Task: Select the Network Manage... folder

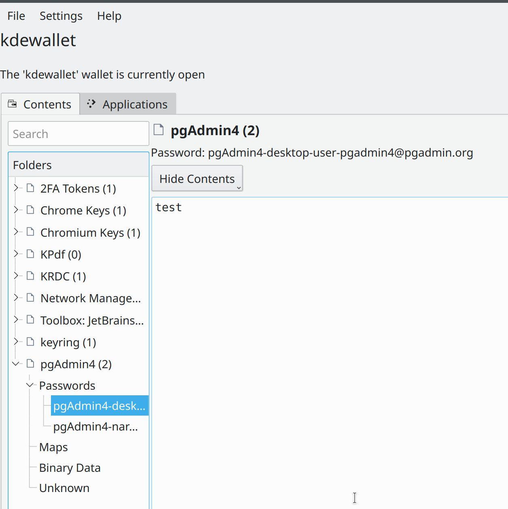Action: click(91, 298)
